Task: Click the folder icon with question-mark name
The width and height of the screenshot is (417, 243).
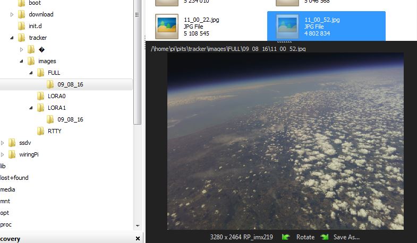Action: click(31, 49)
